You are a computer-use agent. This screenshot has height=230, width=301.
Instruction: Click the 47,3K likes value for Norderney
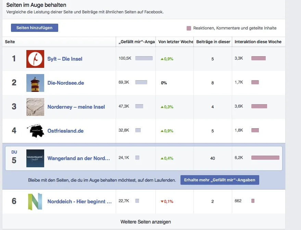click(124, 106)
